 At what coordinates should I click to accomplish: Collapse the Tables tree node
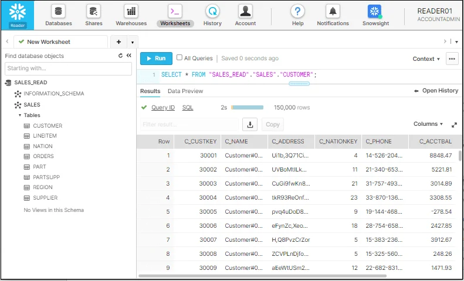[20, 115]
